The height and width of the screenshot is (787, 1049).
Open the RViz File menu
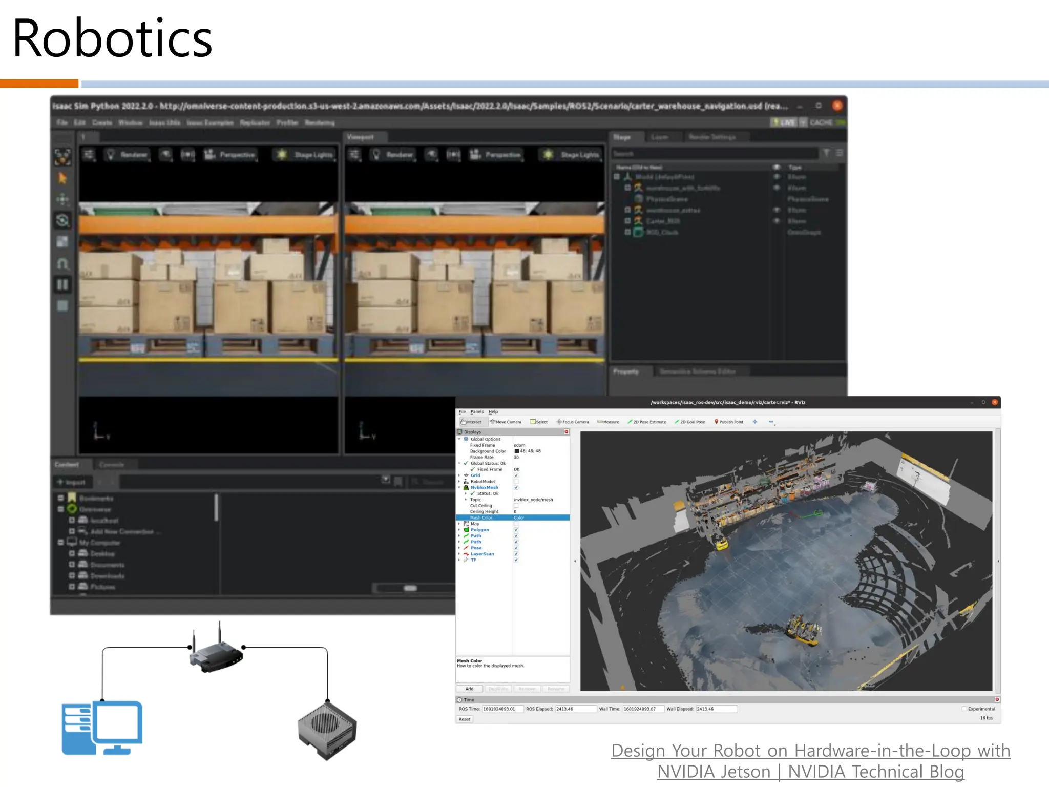[462, 411]
